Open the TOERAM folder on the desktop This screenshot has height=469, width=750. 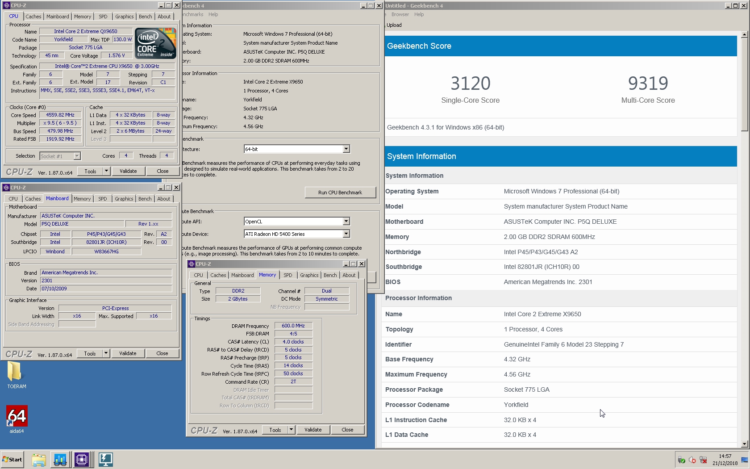pyautogui.click(x=16, y=375)
